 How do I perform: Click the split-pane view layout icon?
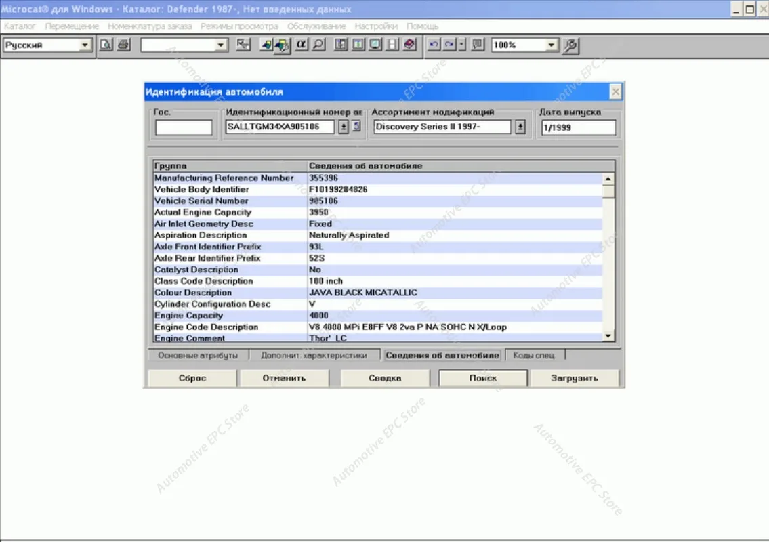click(x=341, y=45)
